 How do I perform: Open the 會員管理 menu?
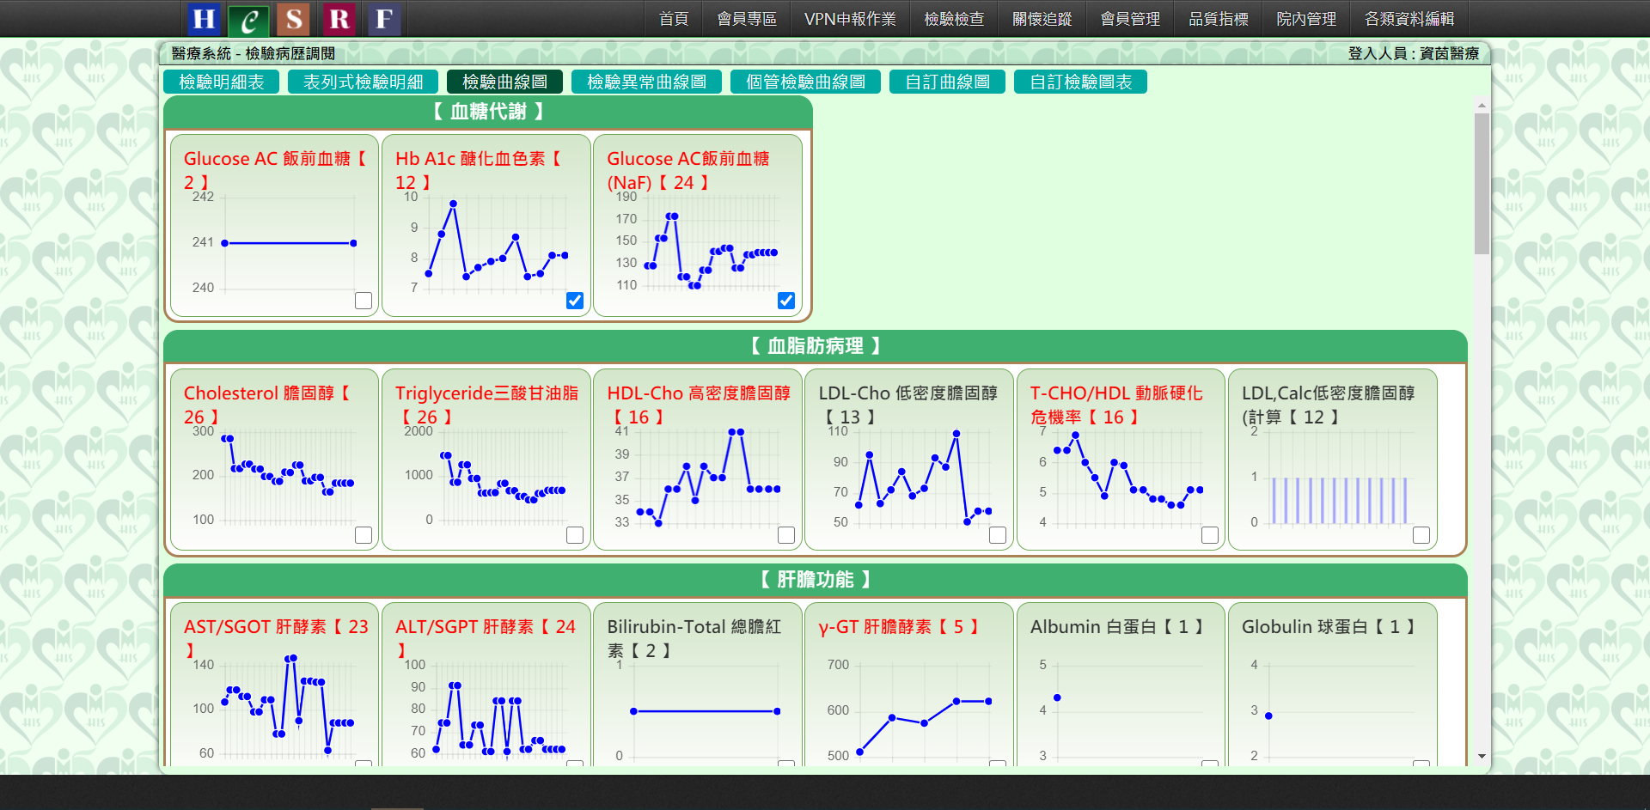pyautogui.click(x=1130, y=19)
